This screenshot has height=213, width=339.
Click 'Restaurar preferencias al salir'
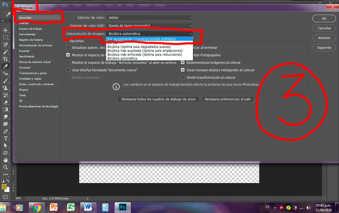228,99
